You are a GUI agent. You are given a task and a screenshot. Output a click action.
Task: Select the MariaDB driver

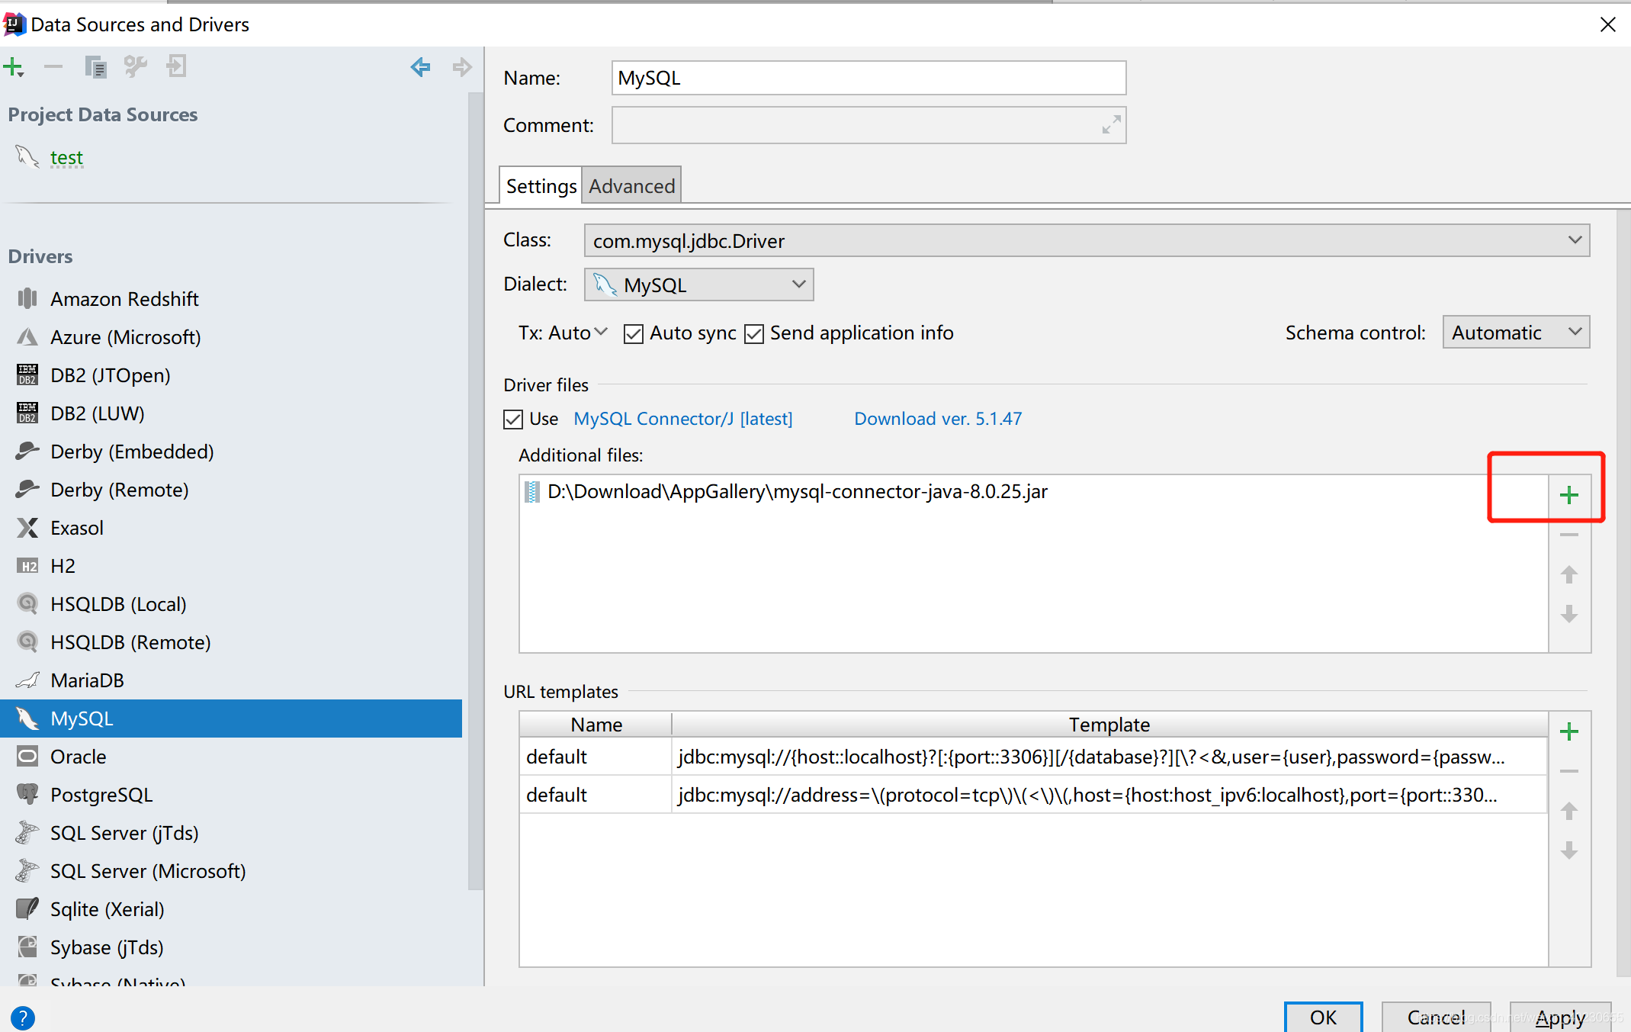[x=231, y=680]
